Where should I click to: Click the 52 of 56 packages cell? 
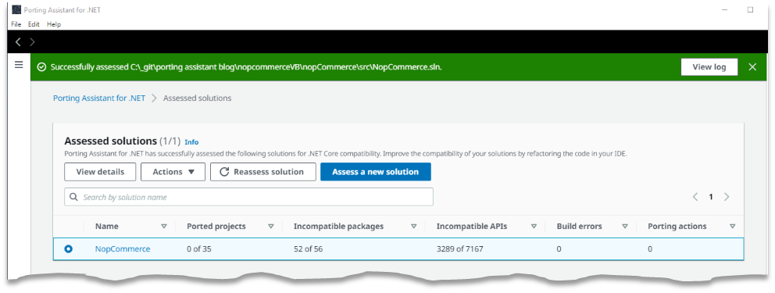[x=308, y=249]
